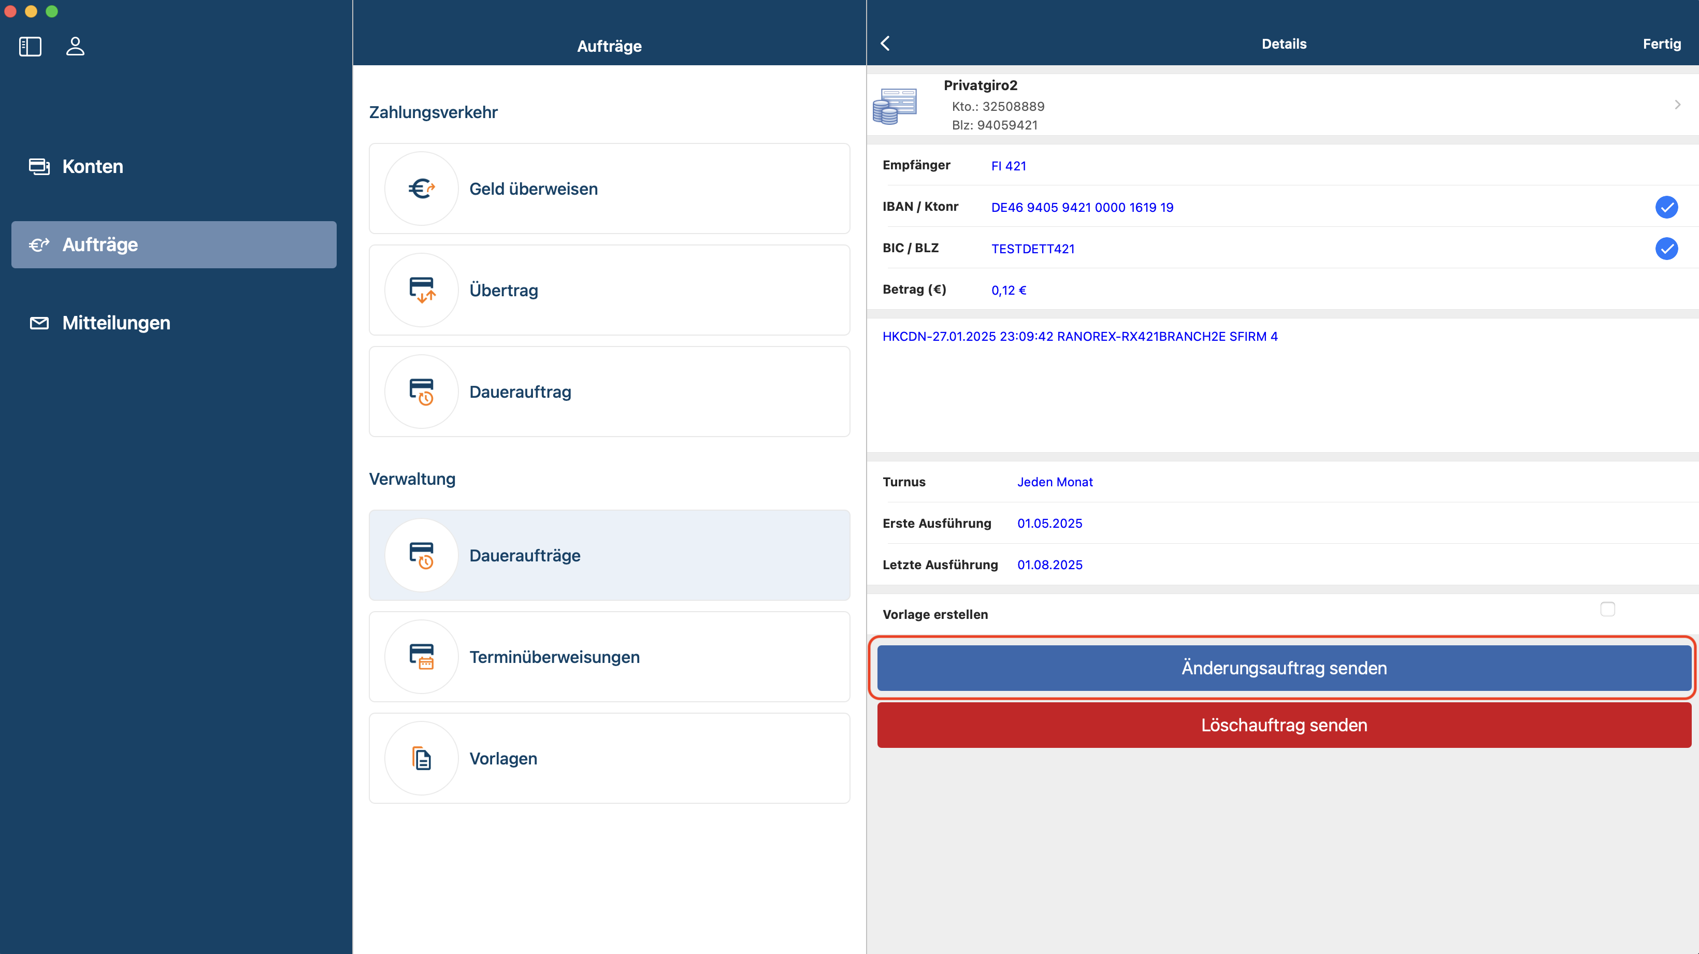Screen dimensions: 1699x954
Task: Open Dauerauftrag entry under Zahlungsverkehr
Action: coord(610,392)
